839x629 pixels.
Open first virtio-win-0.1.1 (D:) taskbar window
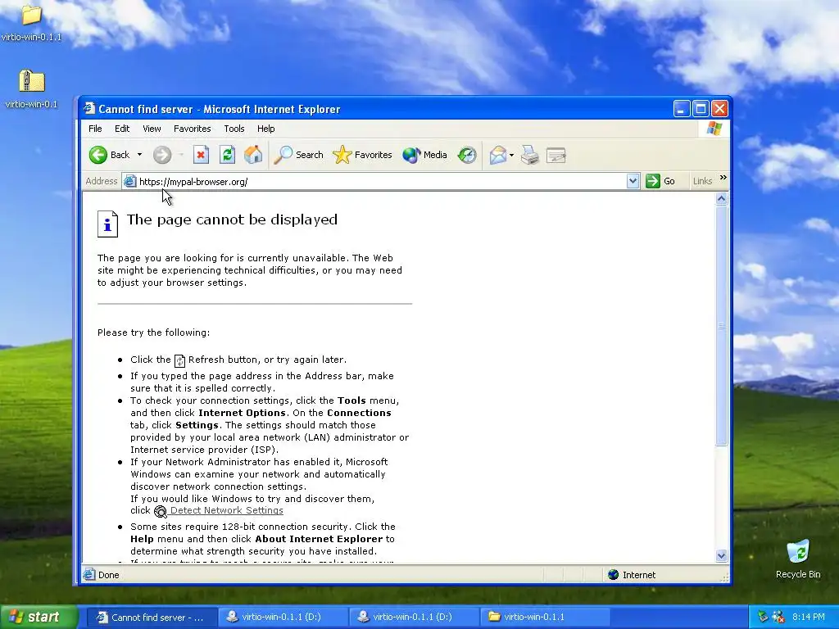coord(282,618)
